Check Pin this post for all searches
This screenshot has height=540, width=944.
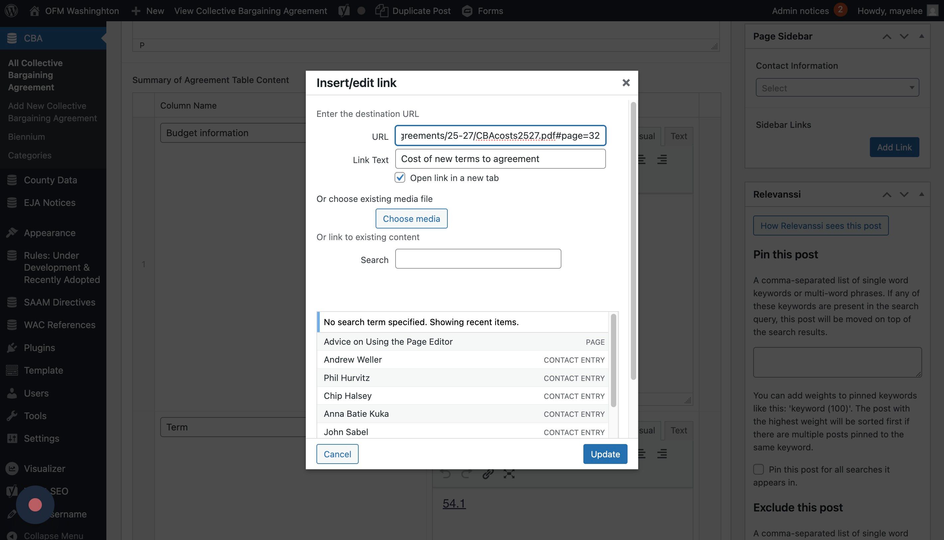759,469
